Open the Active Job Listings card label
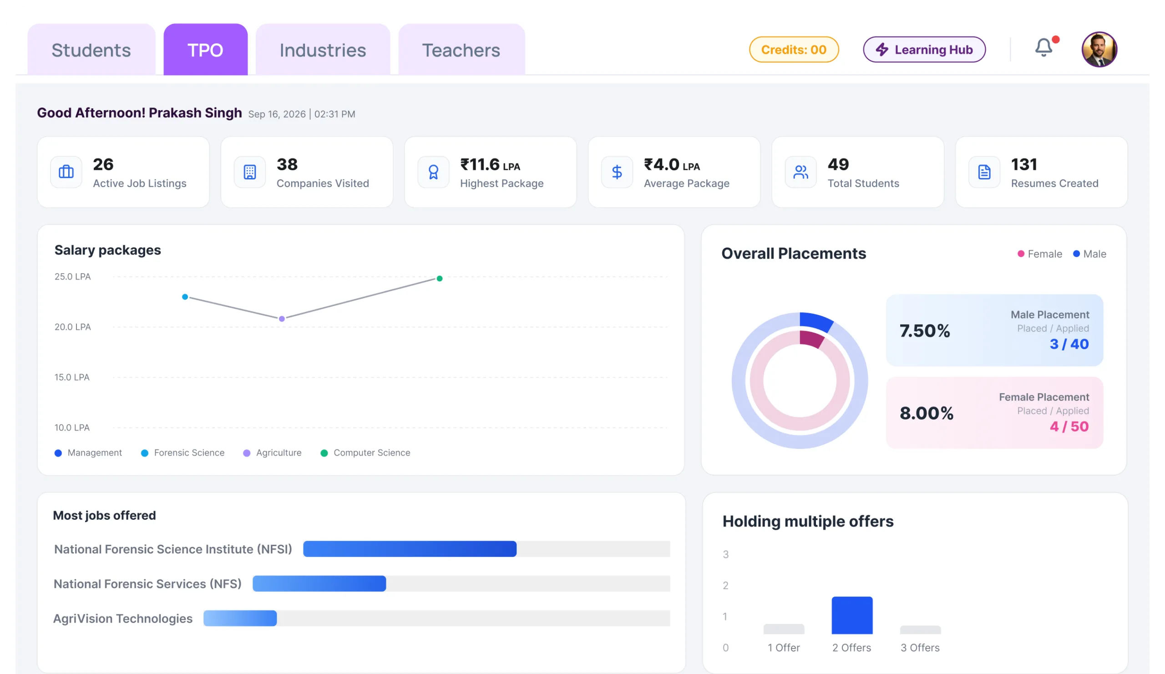1165x674 pixels. pos(140,183)
